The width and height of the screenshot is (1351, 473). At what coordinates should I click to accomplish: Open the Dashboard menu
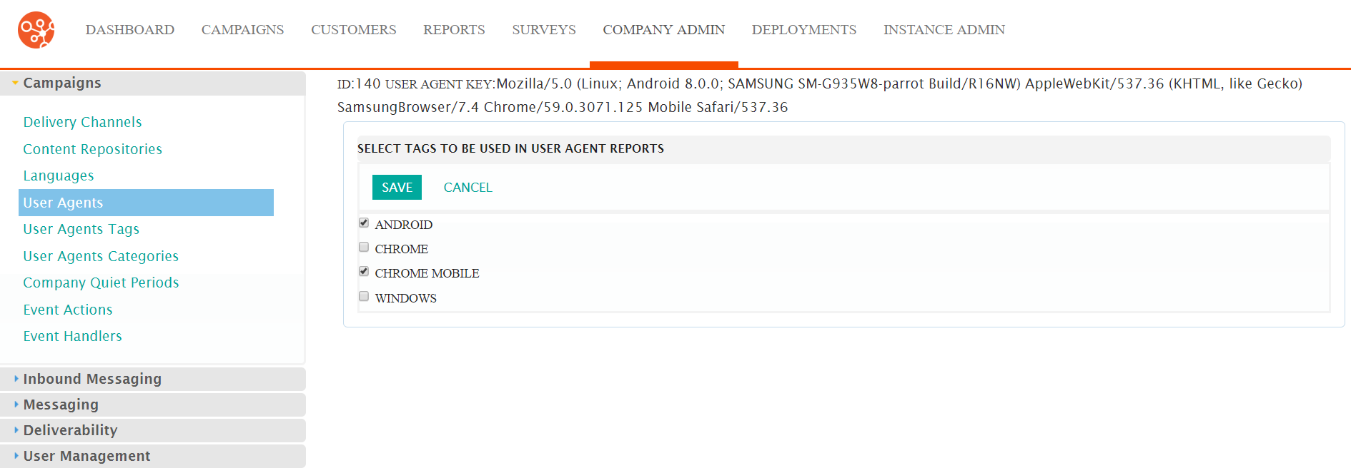[x=130, y=30]
